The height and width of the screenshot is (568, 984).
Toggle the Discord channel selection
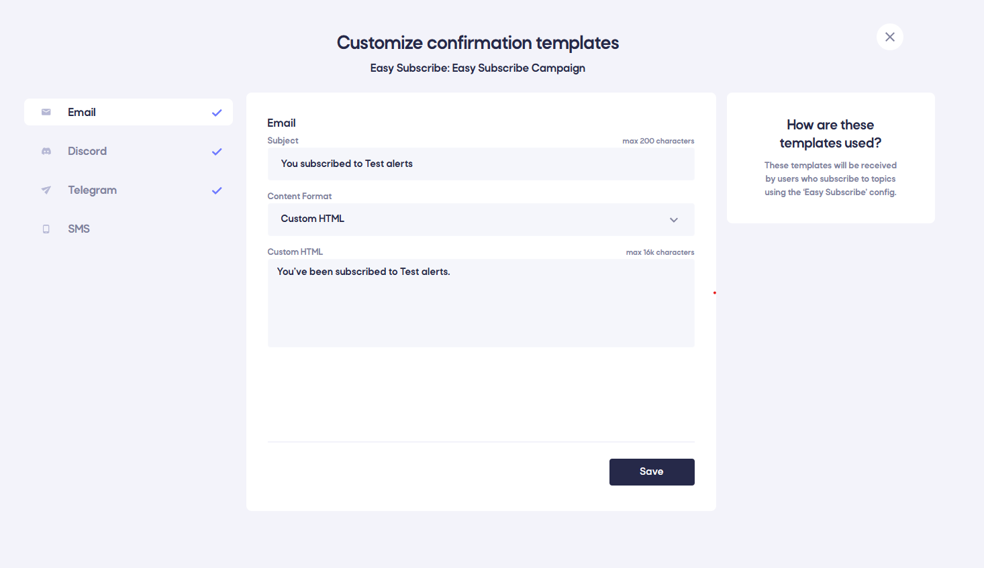pyautogui.click(x=128, y=151)
